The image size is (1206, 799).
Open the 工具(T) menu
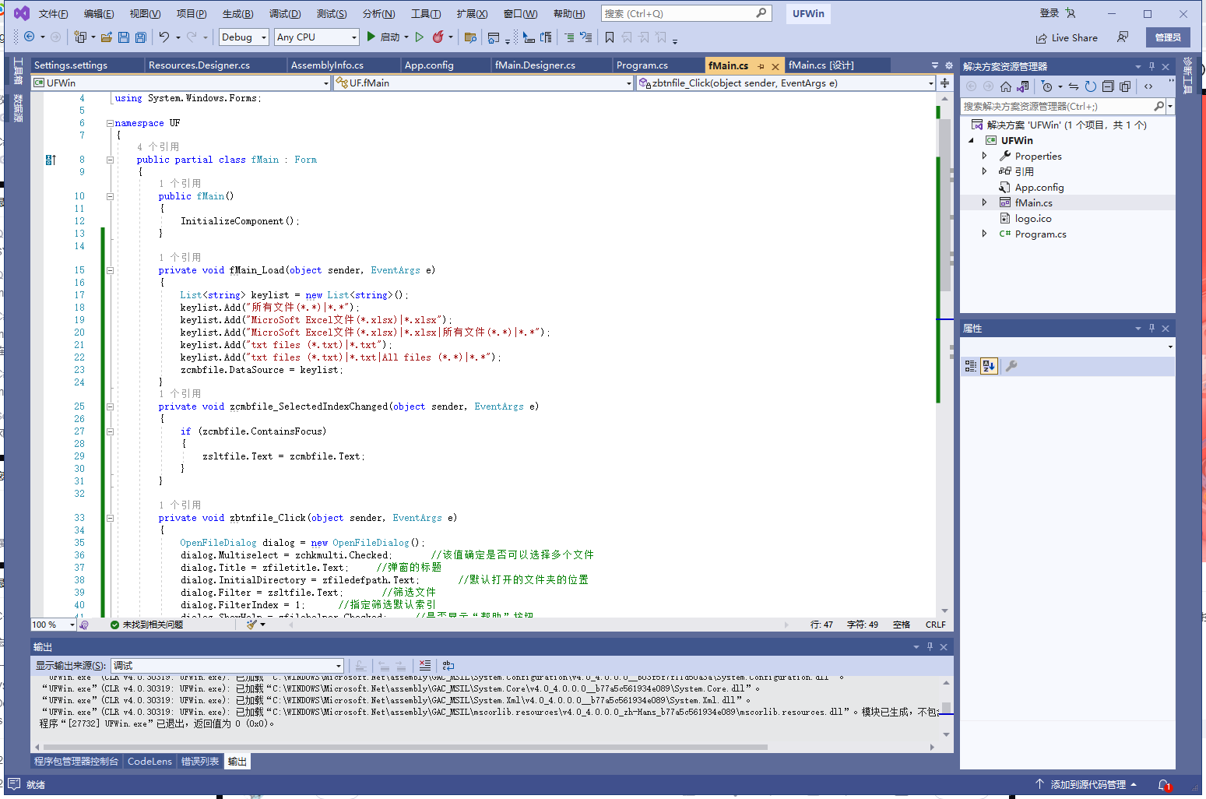coord(426,14)
